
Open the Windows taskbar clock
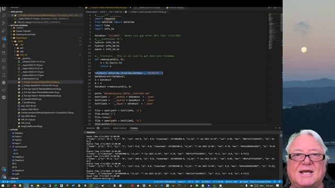click(270, 186)
